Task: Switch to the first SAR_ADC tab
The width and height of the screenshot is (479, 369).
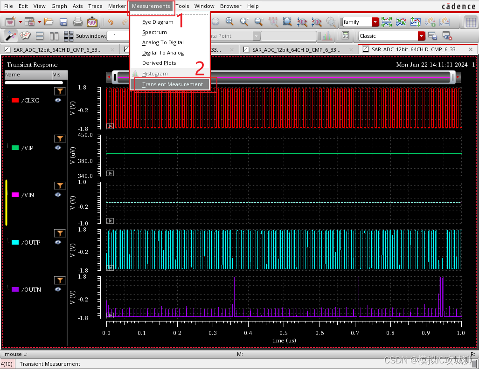Action: click(x=60, y=49)
